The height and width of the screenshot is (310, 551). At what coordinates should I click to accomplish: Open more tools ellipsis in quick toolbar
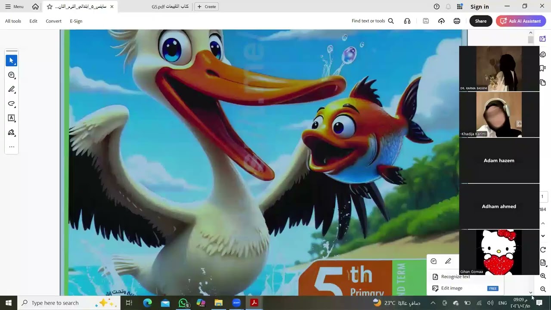(x=12, y=147)
